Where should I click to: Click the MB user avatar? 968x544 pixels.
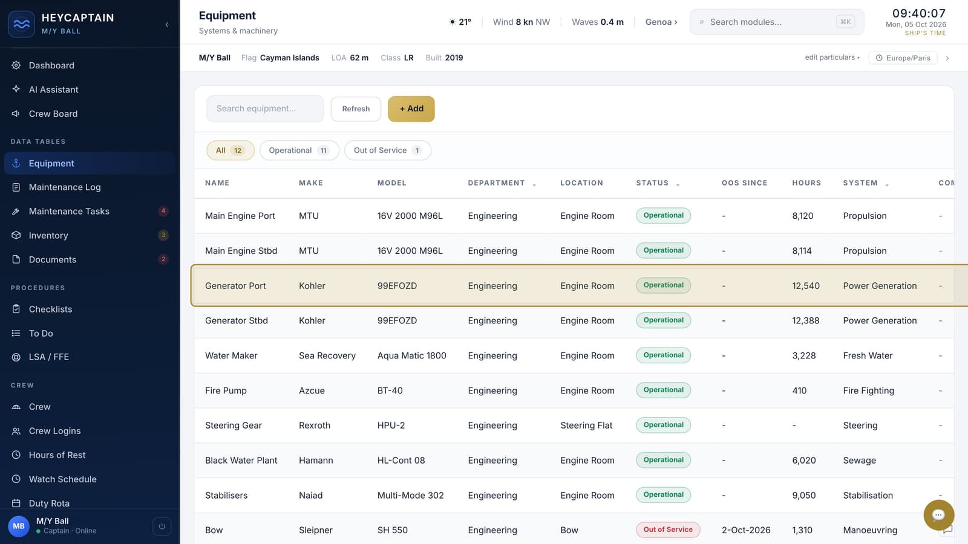tap(19, 526)
